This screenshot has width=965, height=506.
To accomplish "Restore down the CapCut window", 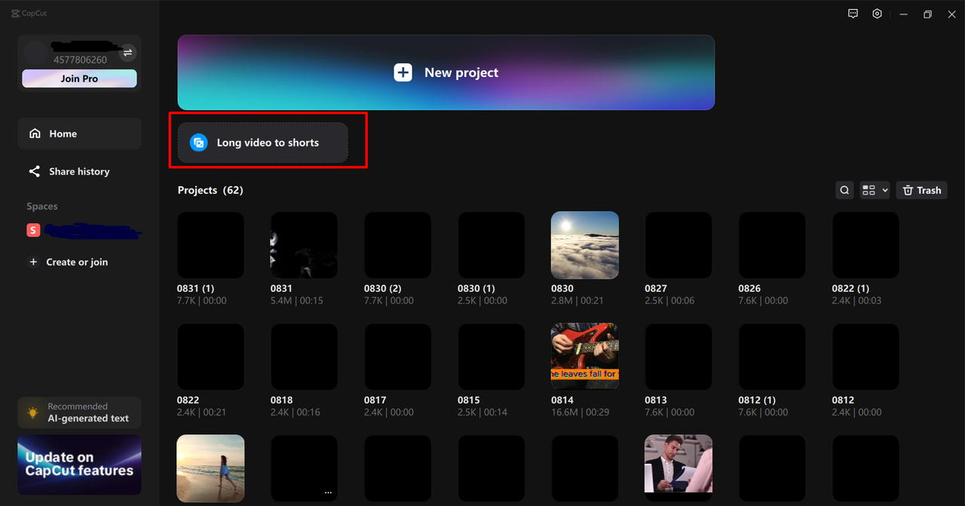I will click(x=927, y=14).
